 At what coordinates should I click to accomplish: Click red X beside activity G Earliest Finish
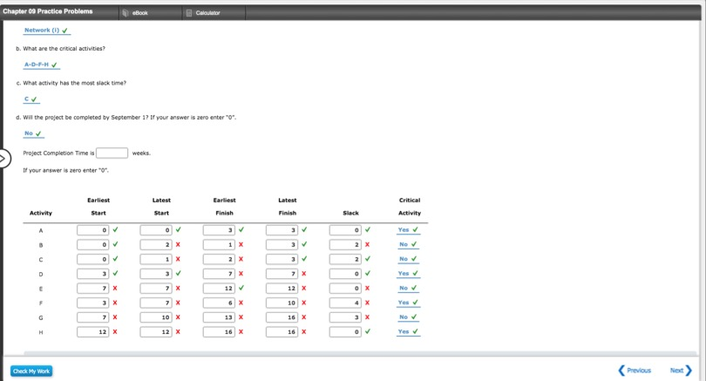[x=241, y=317]
